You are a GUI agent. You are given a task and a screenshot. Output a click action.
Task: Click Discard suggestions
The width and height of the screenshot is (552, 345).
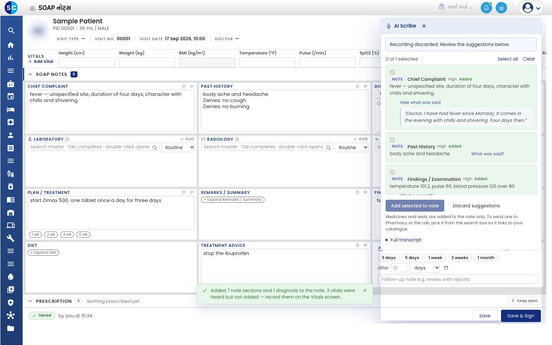pyautogui.click(x=476, y=206)
